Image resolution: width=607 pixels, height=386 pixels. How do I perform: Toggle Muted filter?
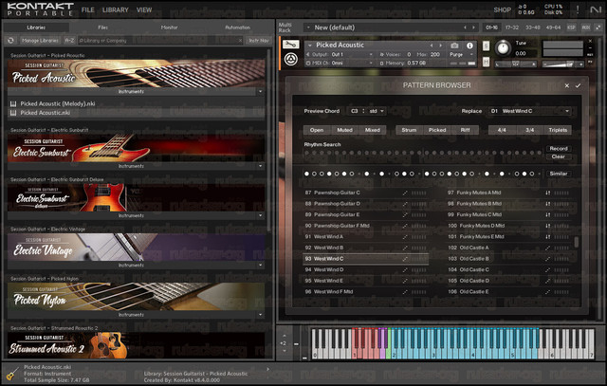(344, 130)
